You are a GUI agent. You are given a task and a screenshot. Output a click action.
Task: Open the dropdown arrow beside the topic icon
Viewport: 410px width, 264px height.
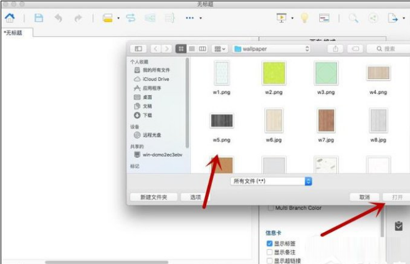(x=118, y=18)
